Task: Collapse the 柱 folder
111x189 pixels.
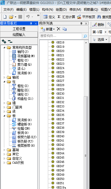Action: 4,82
